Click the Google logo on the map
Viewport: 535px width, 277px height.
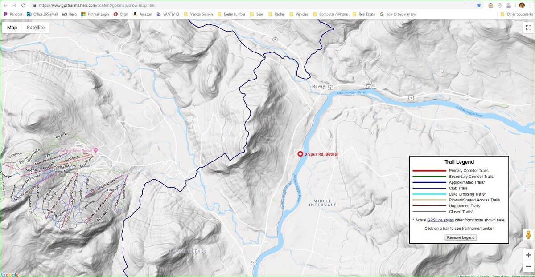(x=10, y=274)
